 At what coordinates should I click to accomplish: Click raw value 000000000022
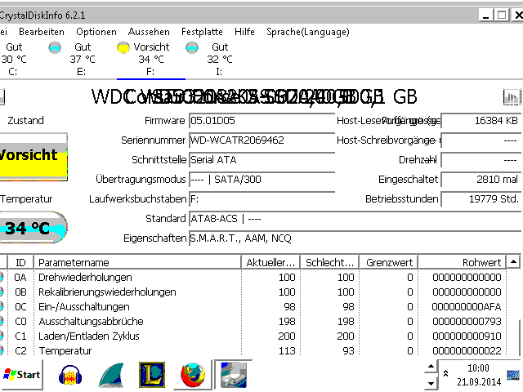(467, 350)
